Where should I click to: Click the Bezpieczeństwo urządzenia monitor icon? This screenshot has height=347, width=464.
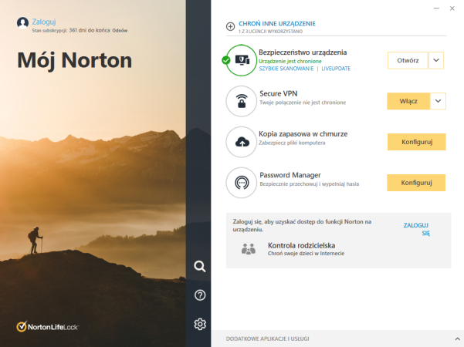(x=242, y=60)
